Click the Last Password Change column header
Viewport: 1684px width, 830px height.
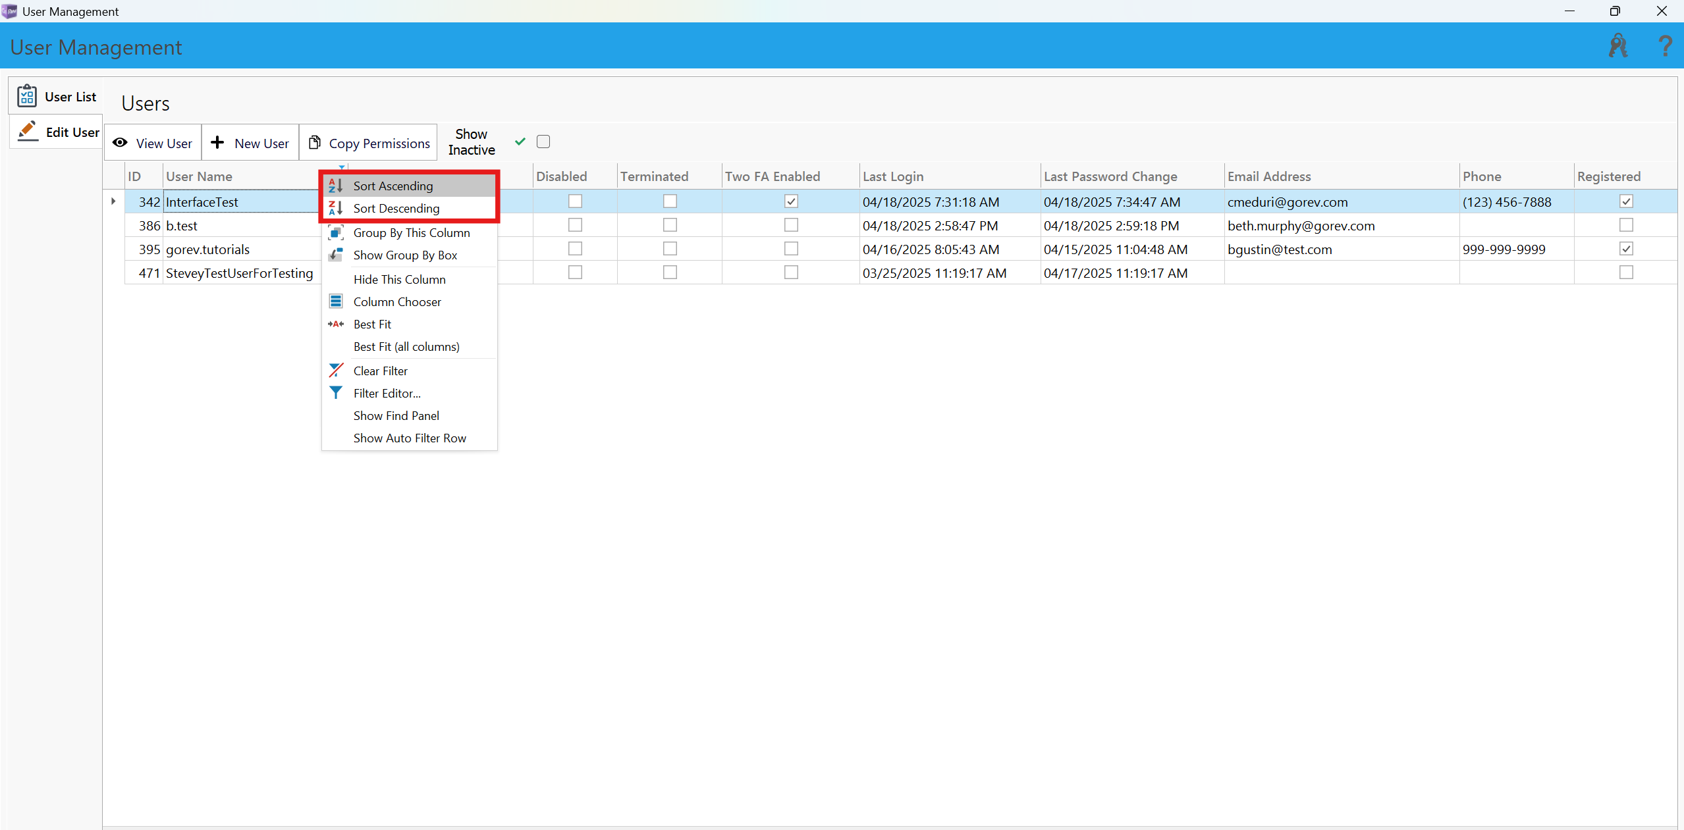click(x=1132, y=176)
